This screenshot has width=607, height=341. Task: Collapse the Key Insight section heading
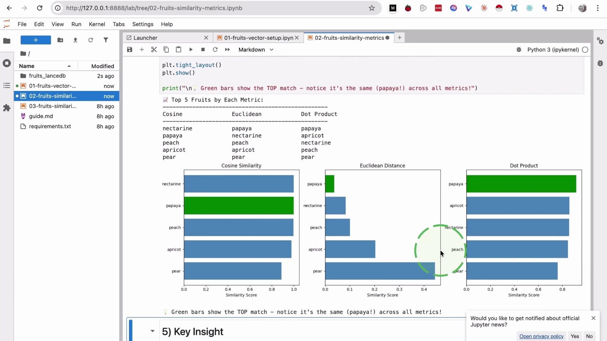[152, 331]
